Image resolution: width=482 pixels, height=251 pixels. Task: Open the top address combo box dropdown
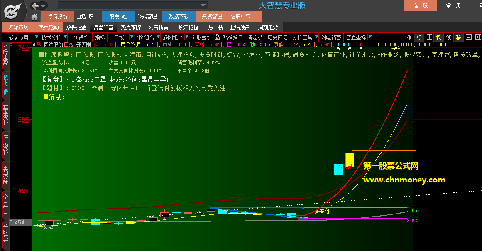tap(203, 5)
